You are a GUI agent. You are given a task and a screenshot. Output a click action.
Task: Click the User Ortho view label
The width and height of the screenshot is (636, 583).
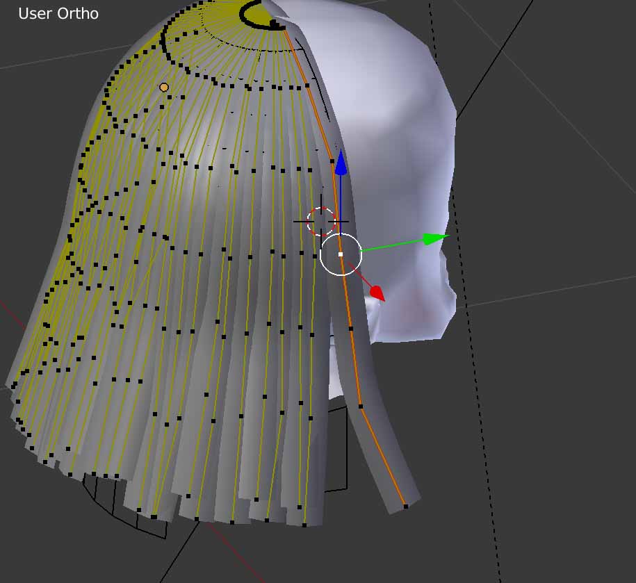(58, 13)
